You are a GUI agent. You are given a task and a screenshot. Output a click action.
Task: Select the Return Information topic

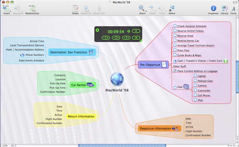tap(81, 117)
